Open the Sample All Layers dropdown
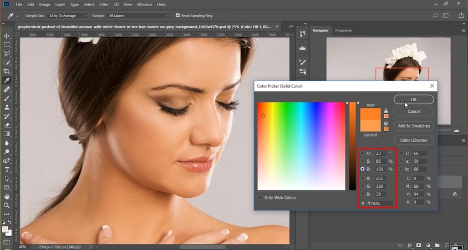This screenshot has height=250, width=468. click(139, 16)
